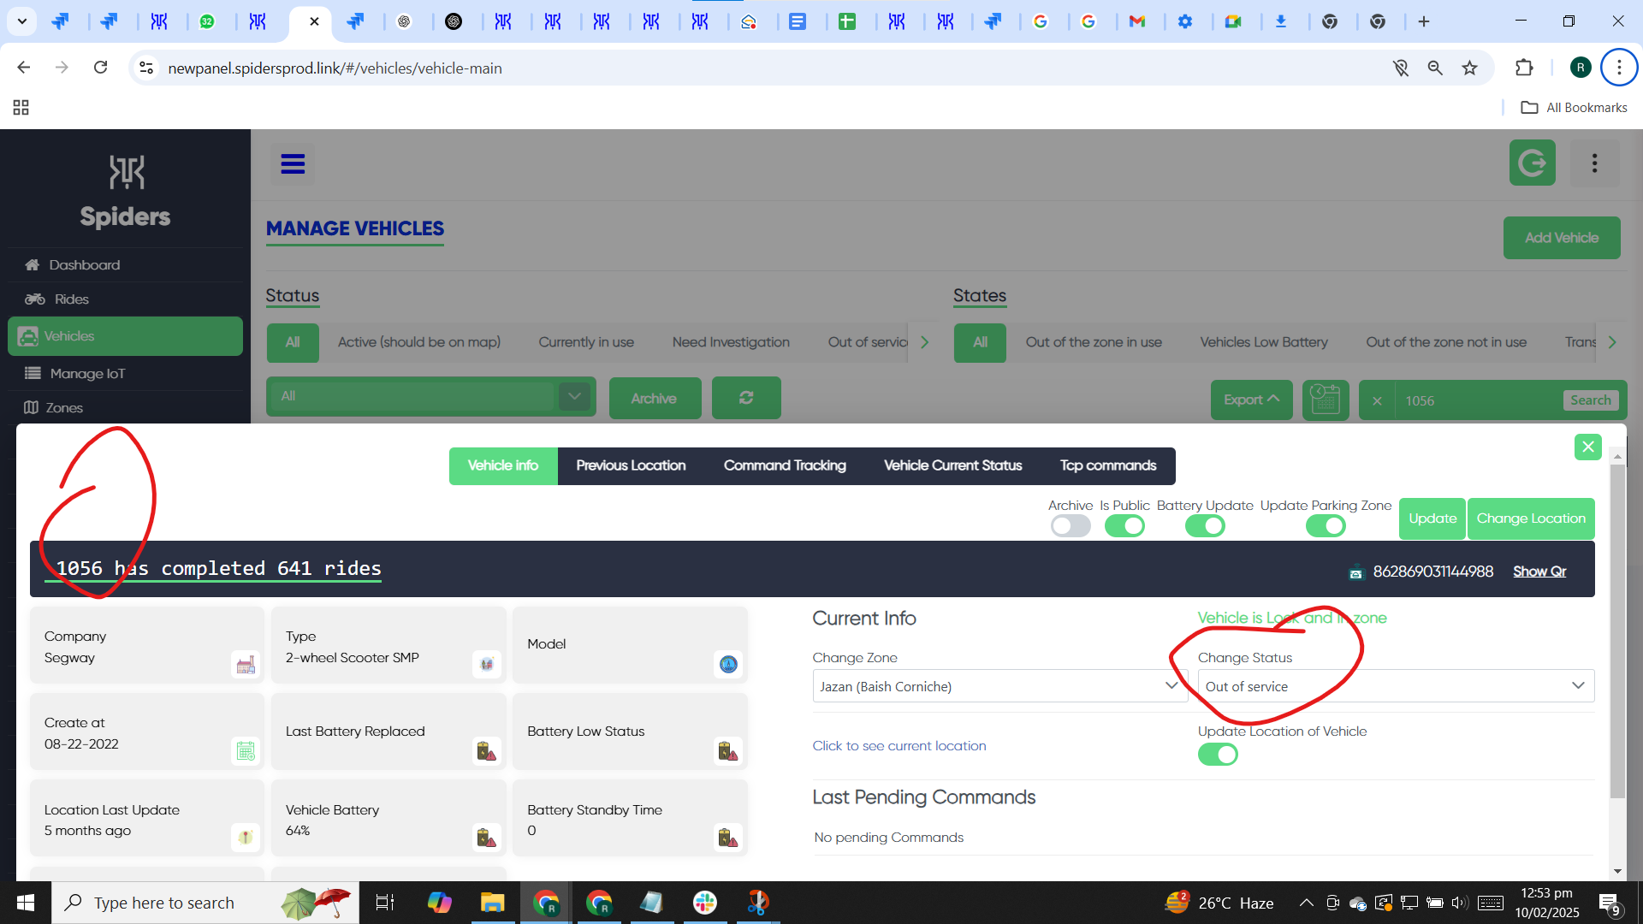Click the Vehicle Battery card icon
This screenshot has width=1643, height=924.
(x=486, y=837)
